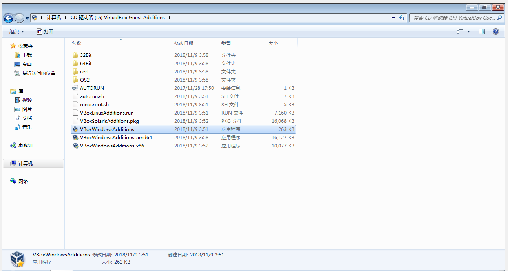Screen dimensions: 508x271
Task: Select the file name VBoxWindowsAdditions-amd64
Action: 116,138
